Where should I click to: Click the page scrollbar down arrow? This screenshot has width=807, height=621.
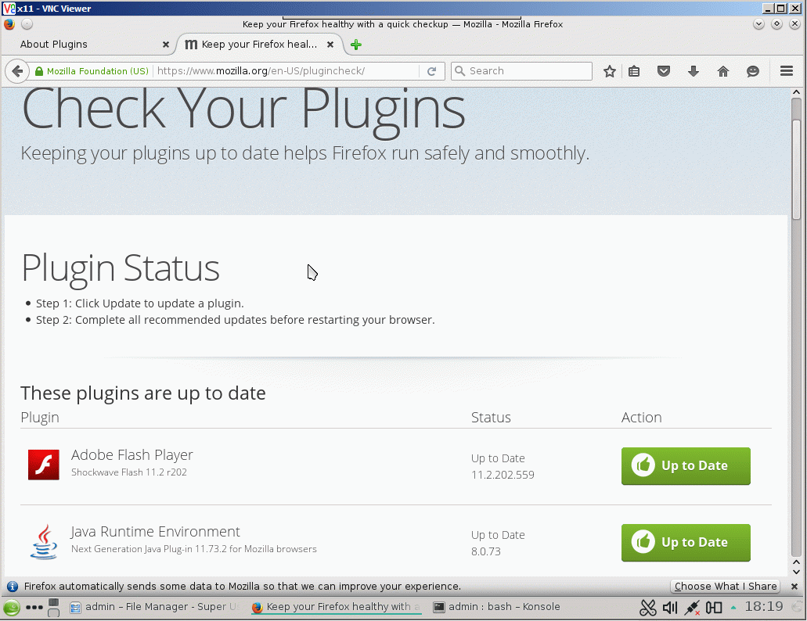[x=796, y=572]
